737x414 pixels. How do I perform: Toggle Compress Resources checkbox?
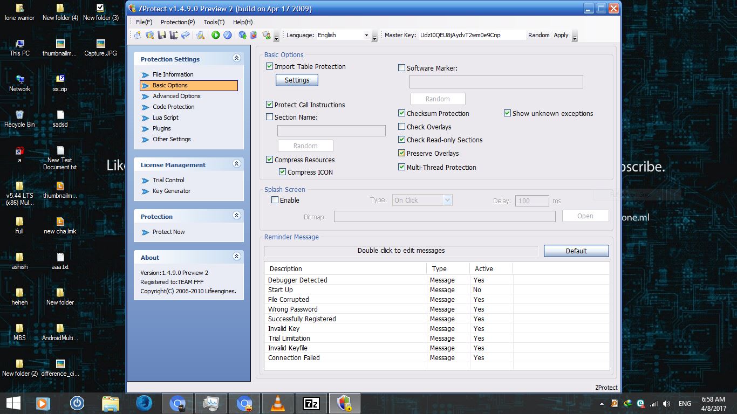pyautogui.click(x=270, y=160)
